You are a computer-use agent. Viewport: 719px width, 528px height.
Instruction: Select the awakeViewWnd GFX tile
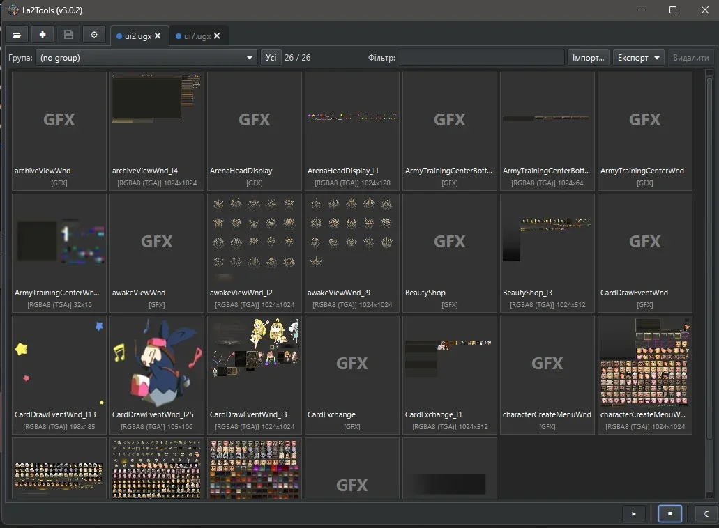pyautogui.click(x=157, y=253)
